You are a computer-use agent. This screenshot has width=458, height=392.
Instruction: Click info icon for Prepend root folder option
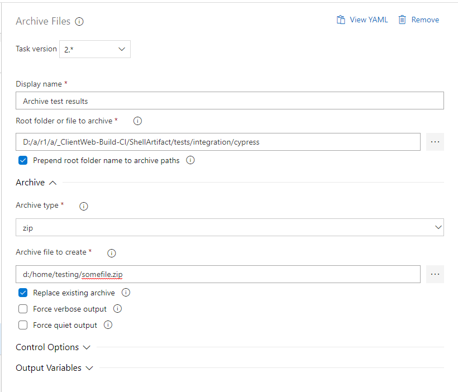pos(190,160)
